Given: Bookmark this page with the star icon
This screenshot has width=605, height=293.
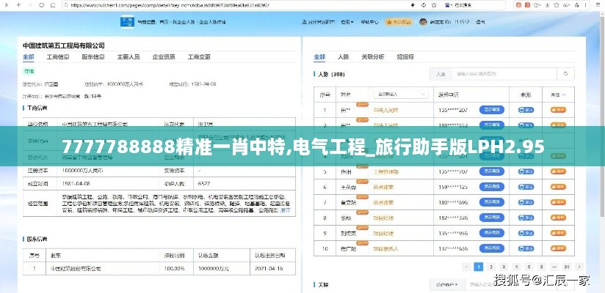Looking at the screenshot, I should pos(435,5).
